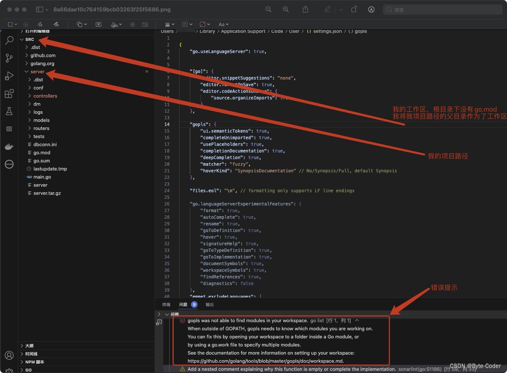This screenshot has width=507, height=373.
Task: Expand the controllers folder
Action: tap(45, 96)
